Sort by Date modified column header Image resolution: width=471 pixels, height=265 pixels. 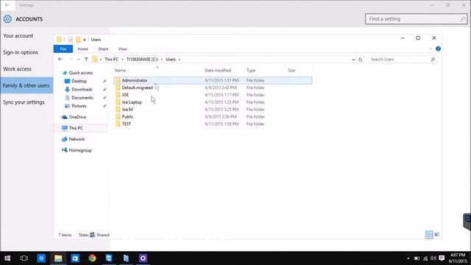coord(218,71)
